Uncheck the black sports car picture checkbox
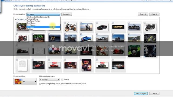The width and height of the screenshot is (173, 97). (97, 23)
